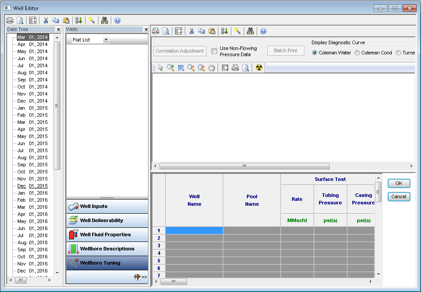
Task: Open the Flat List dropdown
Action: tap(106, 40)
